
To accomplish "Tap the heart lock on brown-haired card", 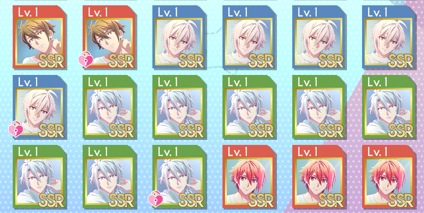I will [85, 60].
